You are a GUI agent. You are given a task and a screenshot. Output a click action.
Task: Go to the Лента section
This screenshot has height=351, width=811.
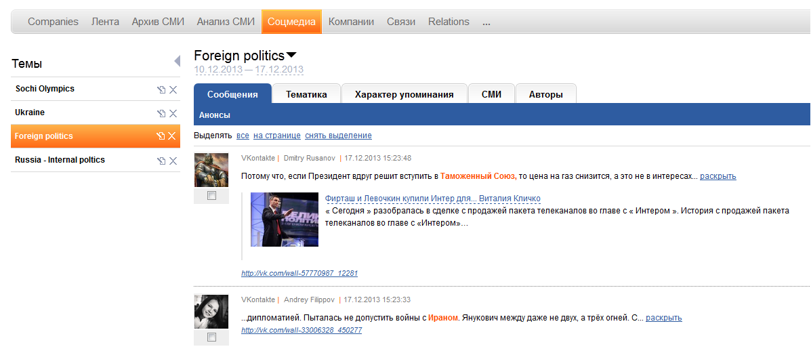click(105, 22)
